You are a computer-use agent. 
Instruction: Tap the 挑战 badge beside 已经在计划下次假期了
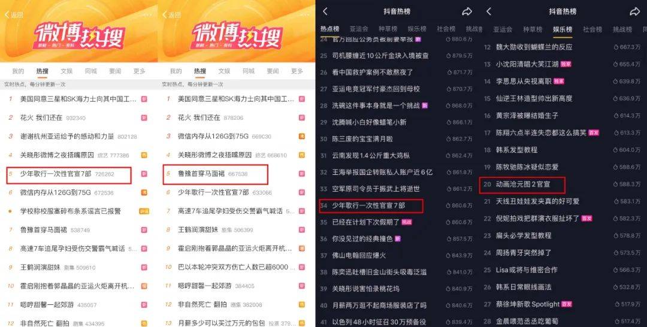(407, 222)
